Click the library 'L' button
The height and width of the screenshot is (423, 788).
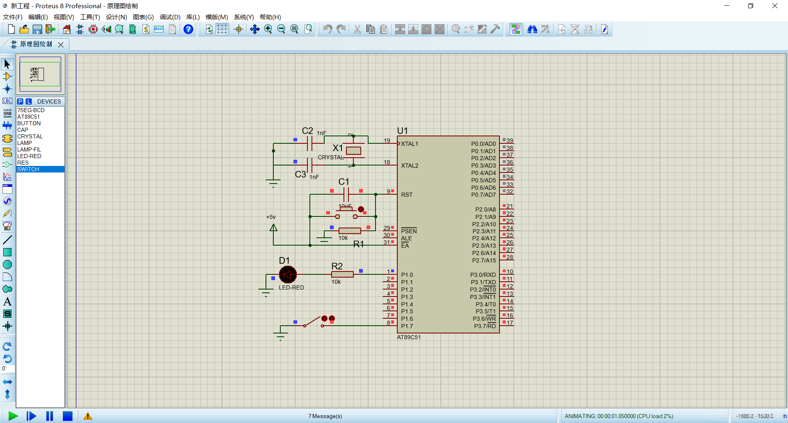coord(29,101)
